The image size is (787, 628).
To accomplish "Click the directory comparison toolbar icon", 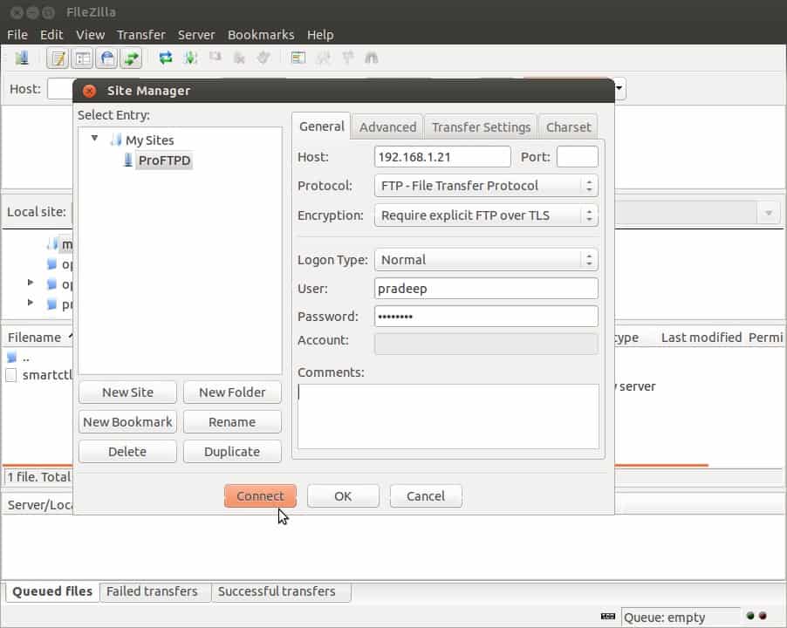I will coord(323,58).
